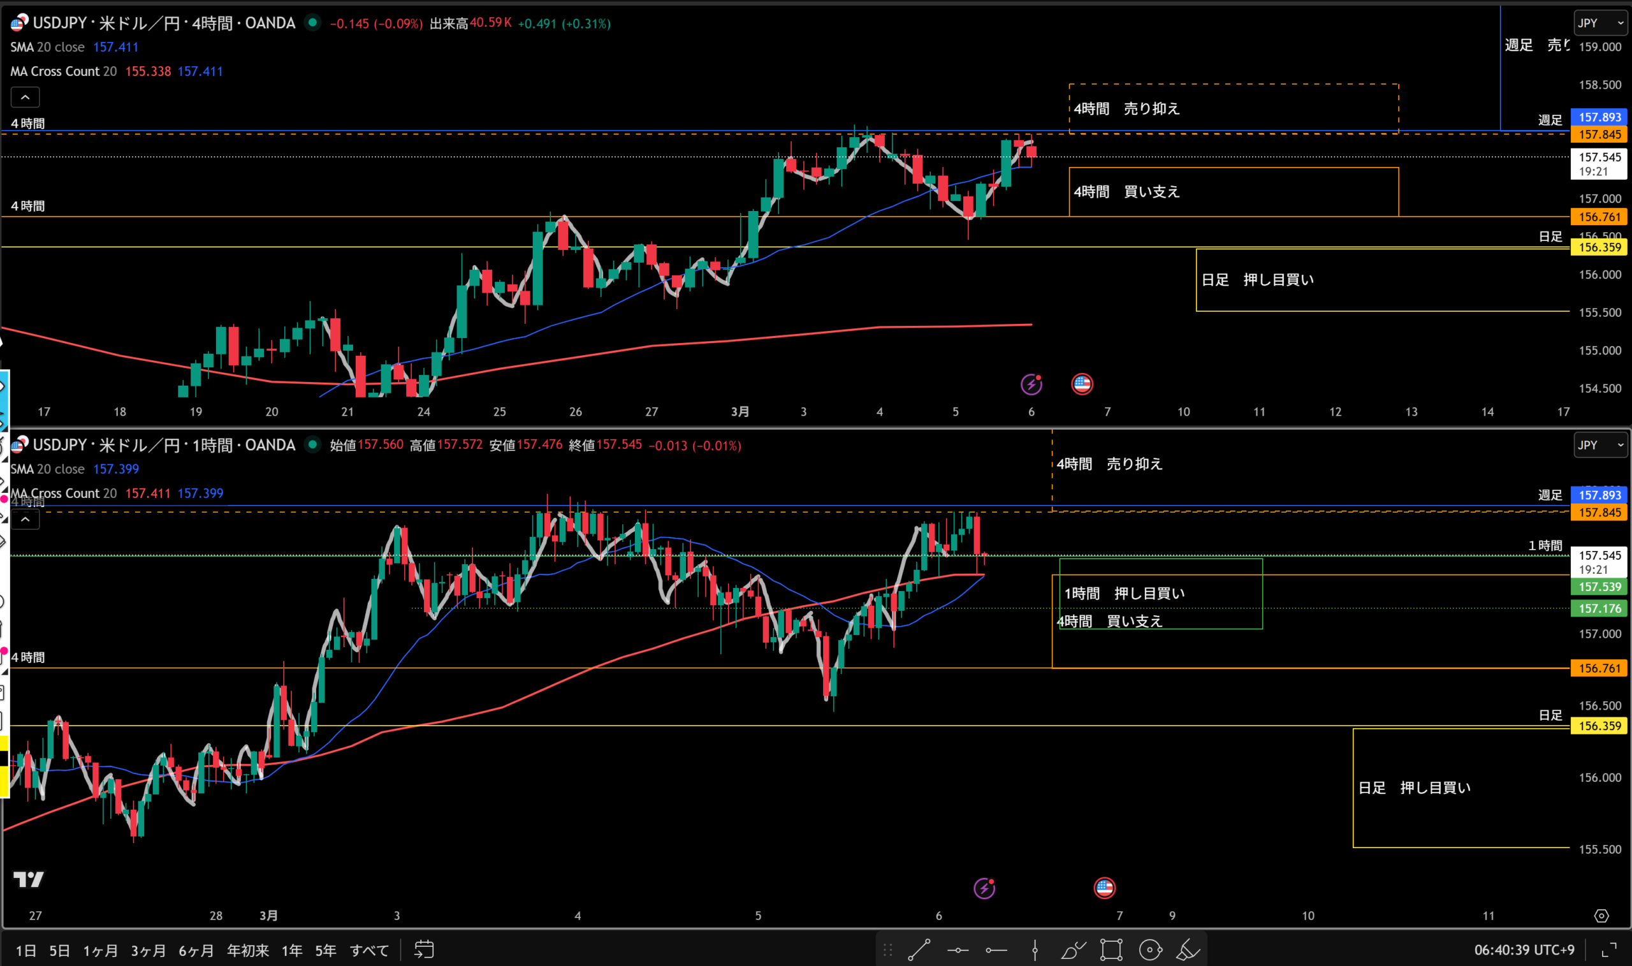Open chart scale settings gear icon
This screenshot has height=966, width=1632.
pos(1601,916)
